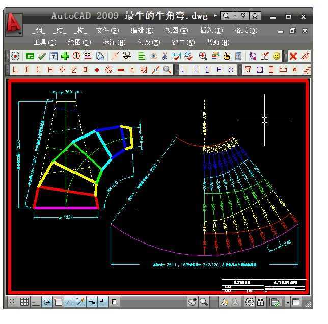
Task: Open the 文件(F) menu
Action: click(x=107, y=31)
